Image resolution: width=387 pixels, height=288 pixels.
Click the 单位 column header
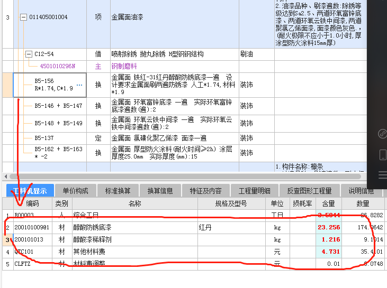tap(277, 203)
